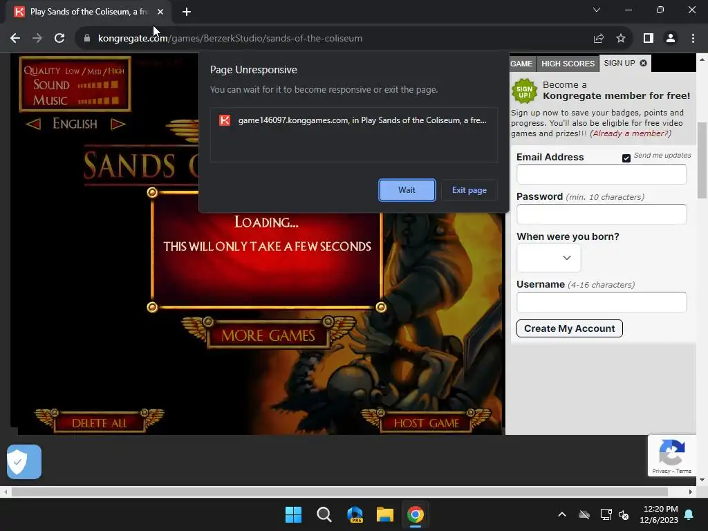Viewport: 708px width, 531px height.
Task: Click the DELETE ALL button
Action: [x=100, y=423]
